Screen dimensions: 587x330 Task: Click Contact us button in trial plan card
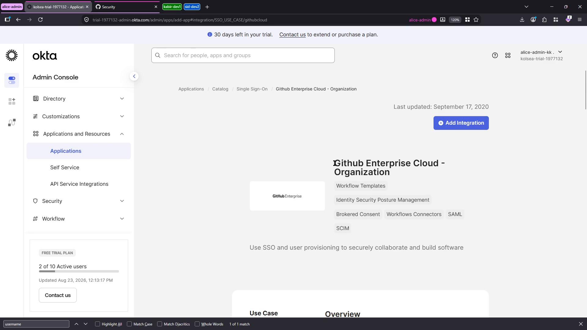click(x=57, y=295)
